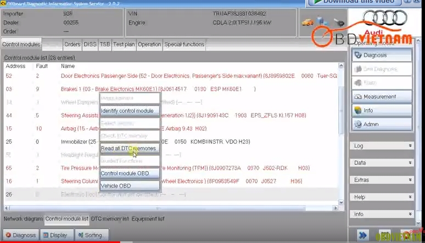Click the Name column header
The image size is (425, 243).
pos(68,66)
